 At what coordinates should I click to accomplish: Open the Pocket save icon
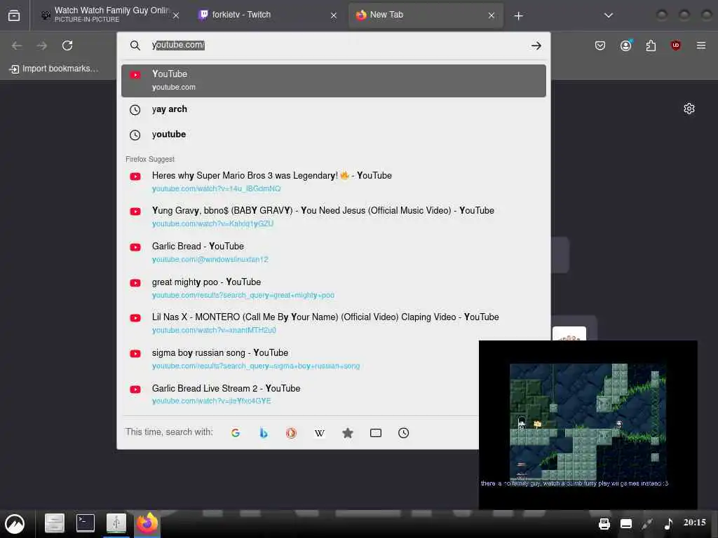click(600, 46)
